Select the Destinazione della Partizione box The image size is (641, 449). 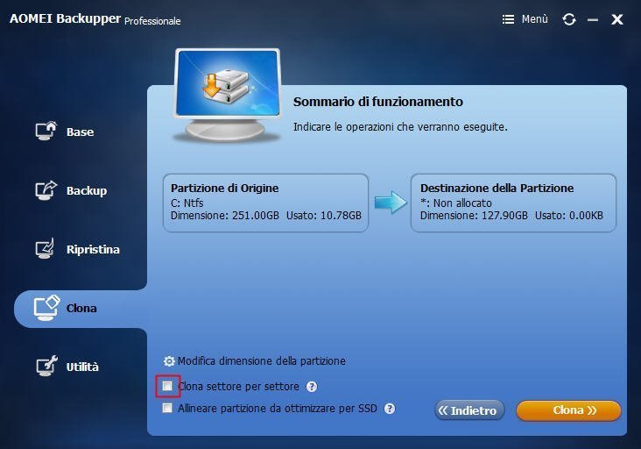point(513,203)
